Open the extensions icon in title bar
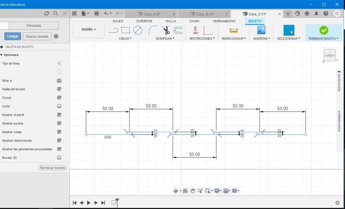This screenshot has width=345, height=209. point(297,14)
